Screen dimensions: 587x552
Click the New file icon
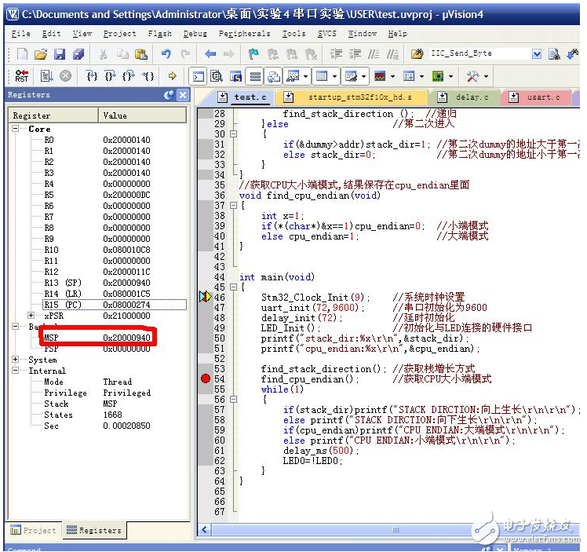[21, 54]
